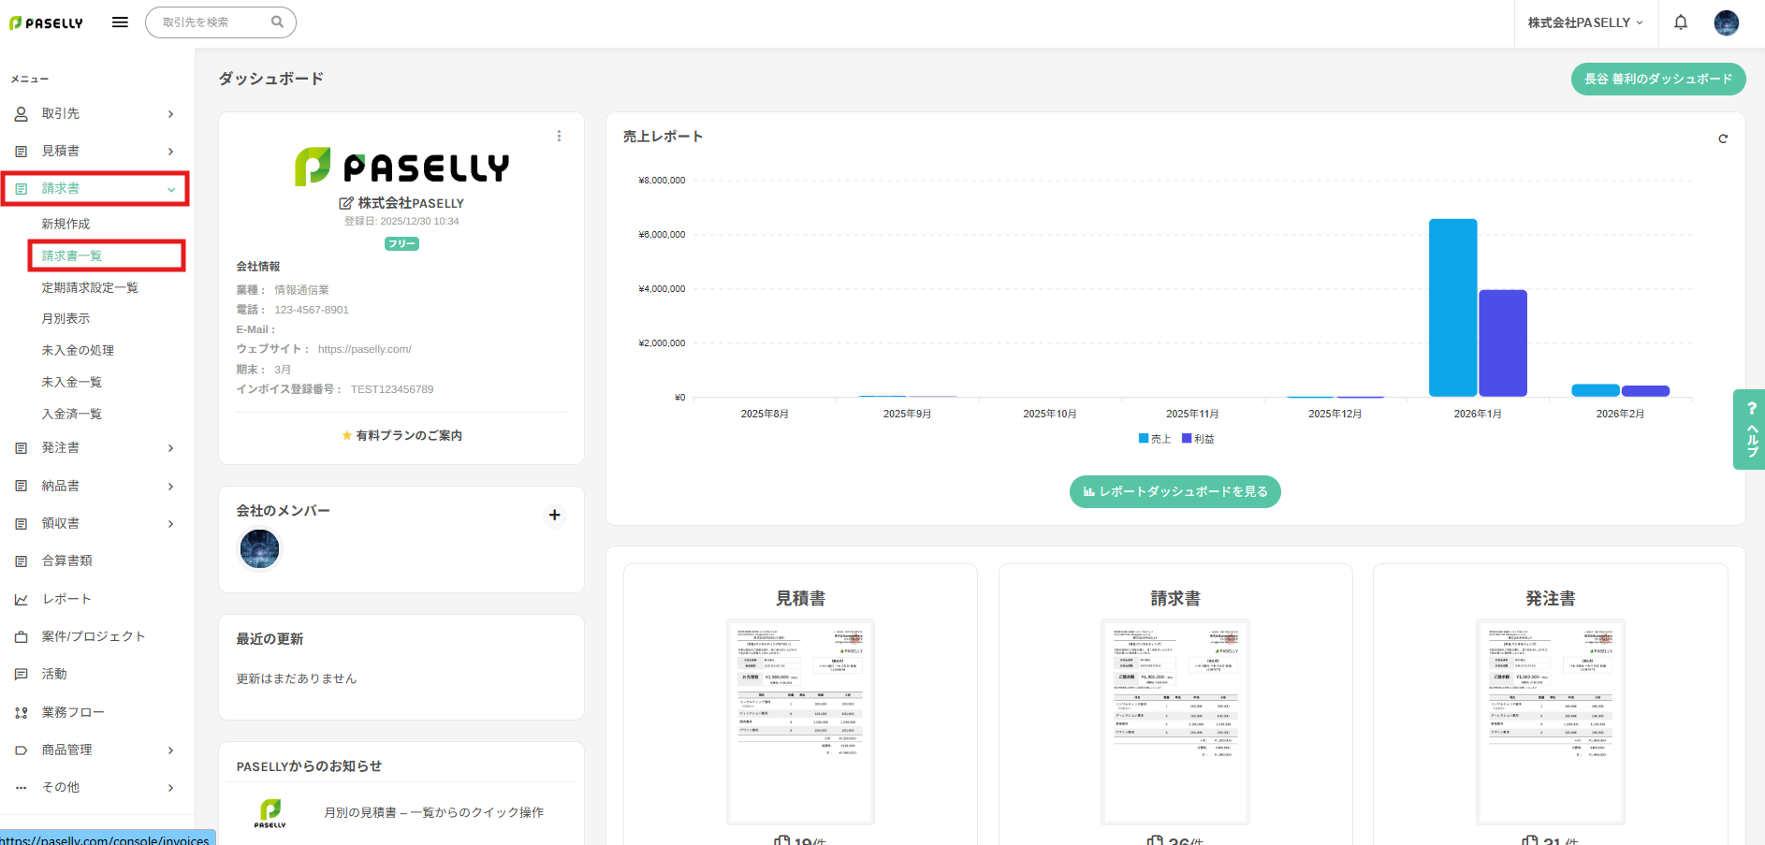Toggle 売上 legend swatch in chart

1144,438
